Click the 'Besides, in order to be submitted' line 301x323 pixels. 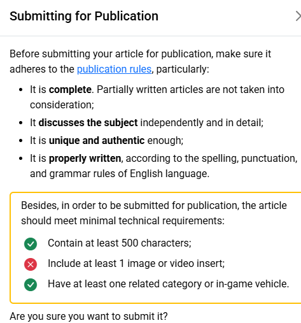(154, 206)
